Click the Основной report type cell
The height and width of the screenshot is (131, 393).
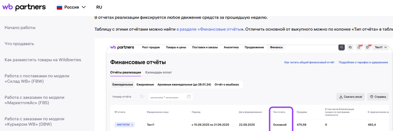coord(280,124)
